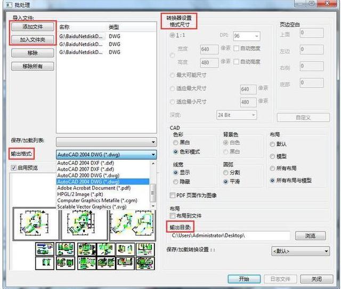This screenshot has height=289, width=341.
Task: Select 默认 layout radio button
Action: pos(272,144)
